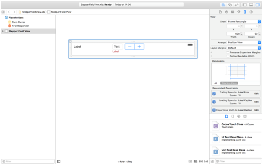Select the All constraints filter

click(216, 83)
